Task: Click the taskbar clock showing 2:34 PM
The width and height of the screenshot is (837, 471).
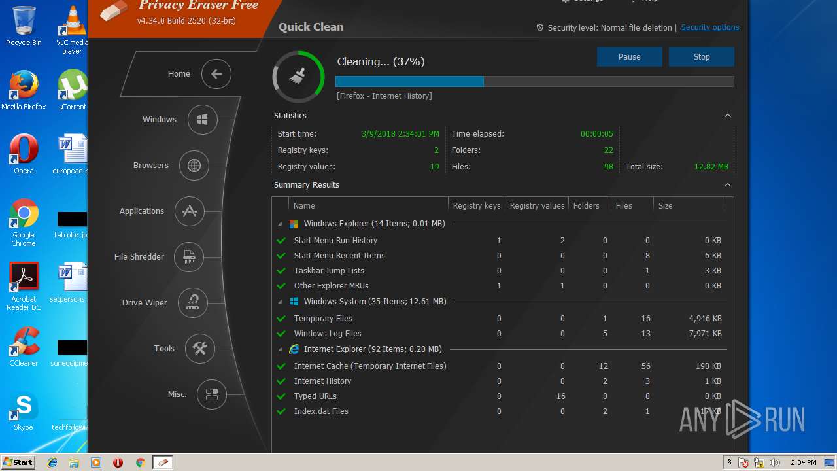Action: coord(804,462)
